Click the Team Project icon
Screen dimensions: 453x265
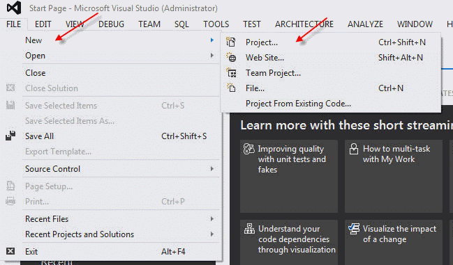pyautogui.click(x=231, y=73)
